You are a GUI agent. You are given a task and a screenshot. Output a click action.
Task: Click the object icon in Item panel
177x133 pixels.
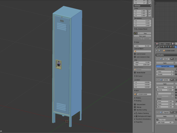tap(135, 94)
